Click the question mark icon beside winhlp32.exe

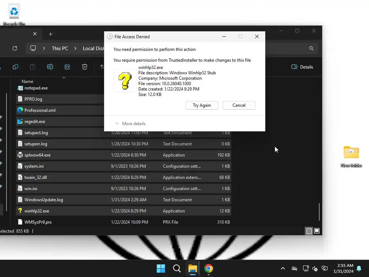tap(20, 211)
